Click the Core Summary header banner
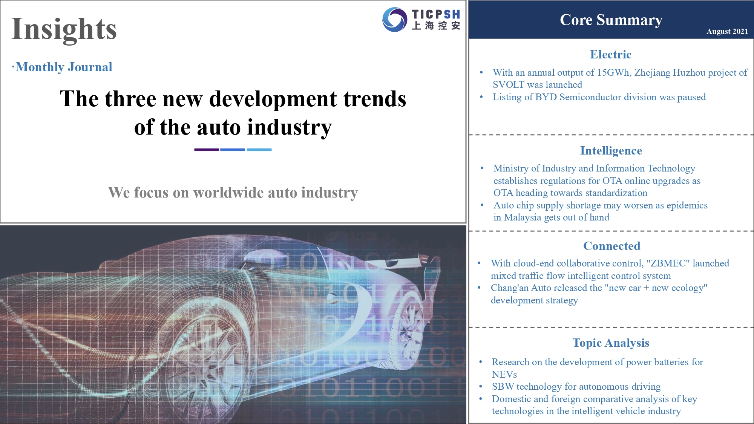 611,20
